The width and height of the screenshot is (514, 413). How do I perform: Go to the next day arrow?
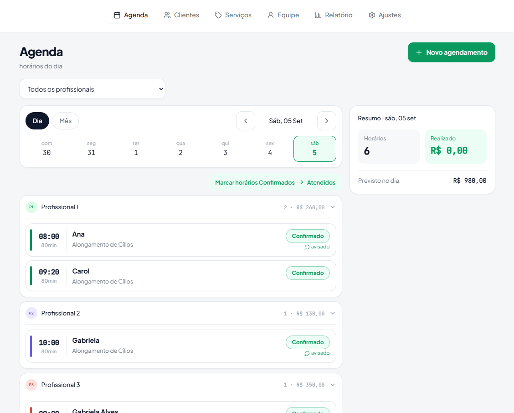(327, 121)
